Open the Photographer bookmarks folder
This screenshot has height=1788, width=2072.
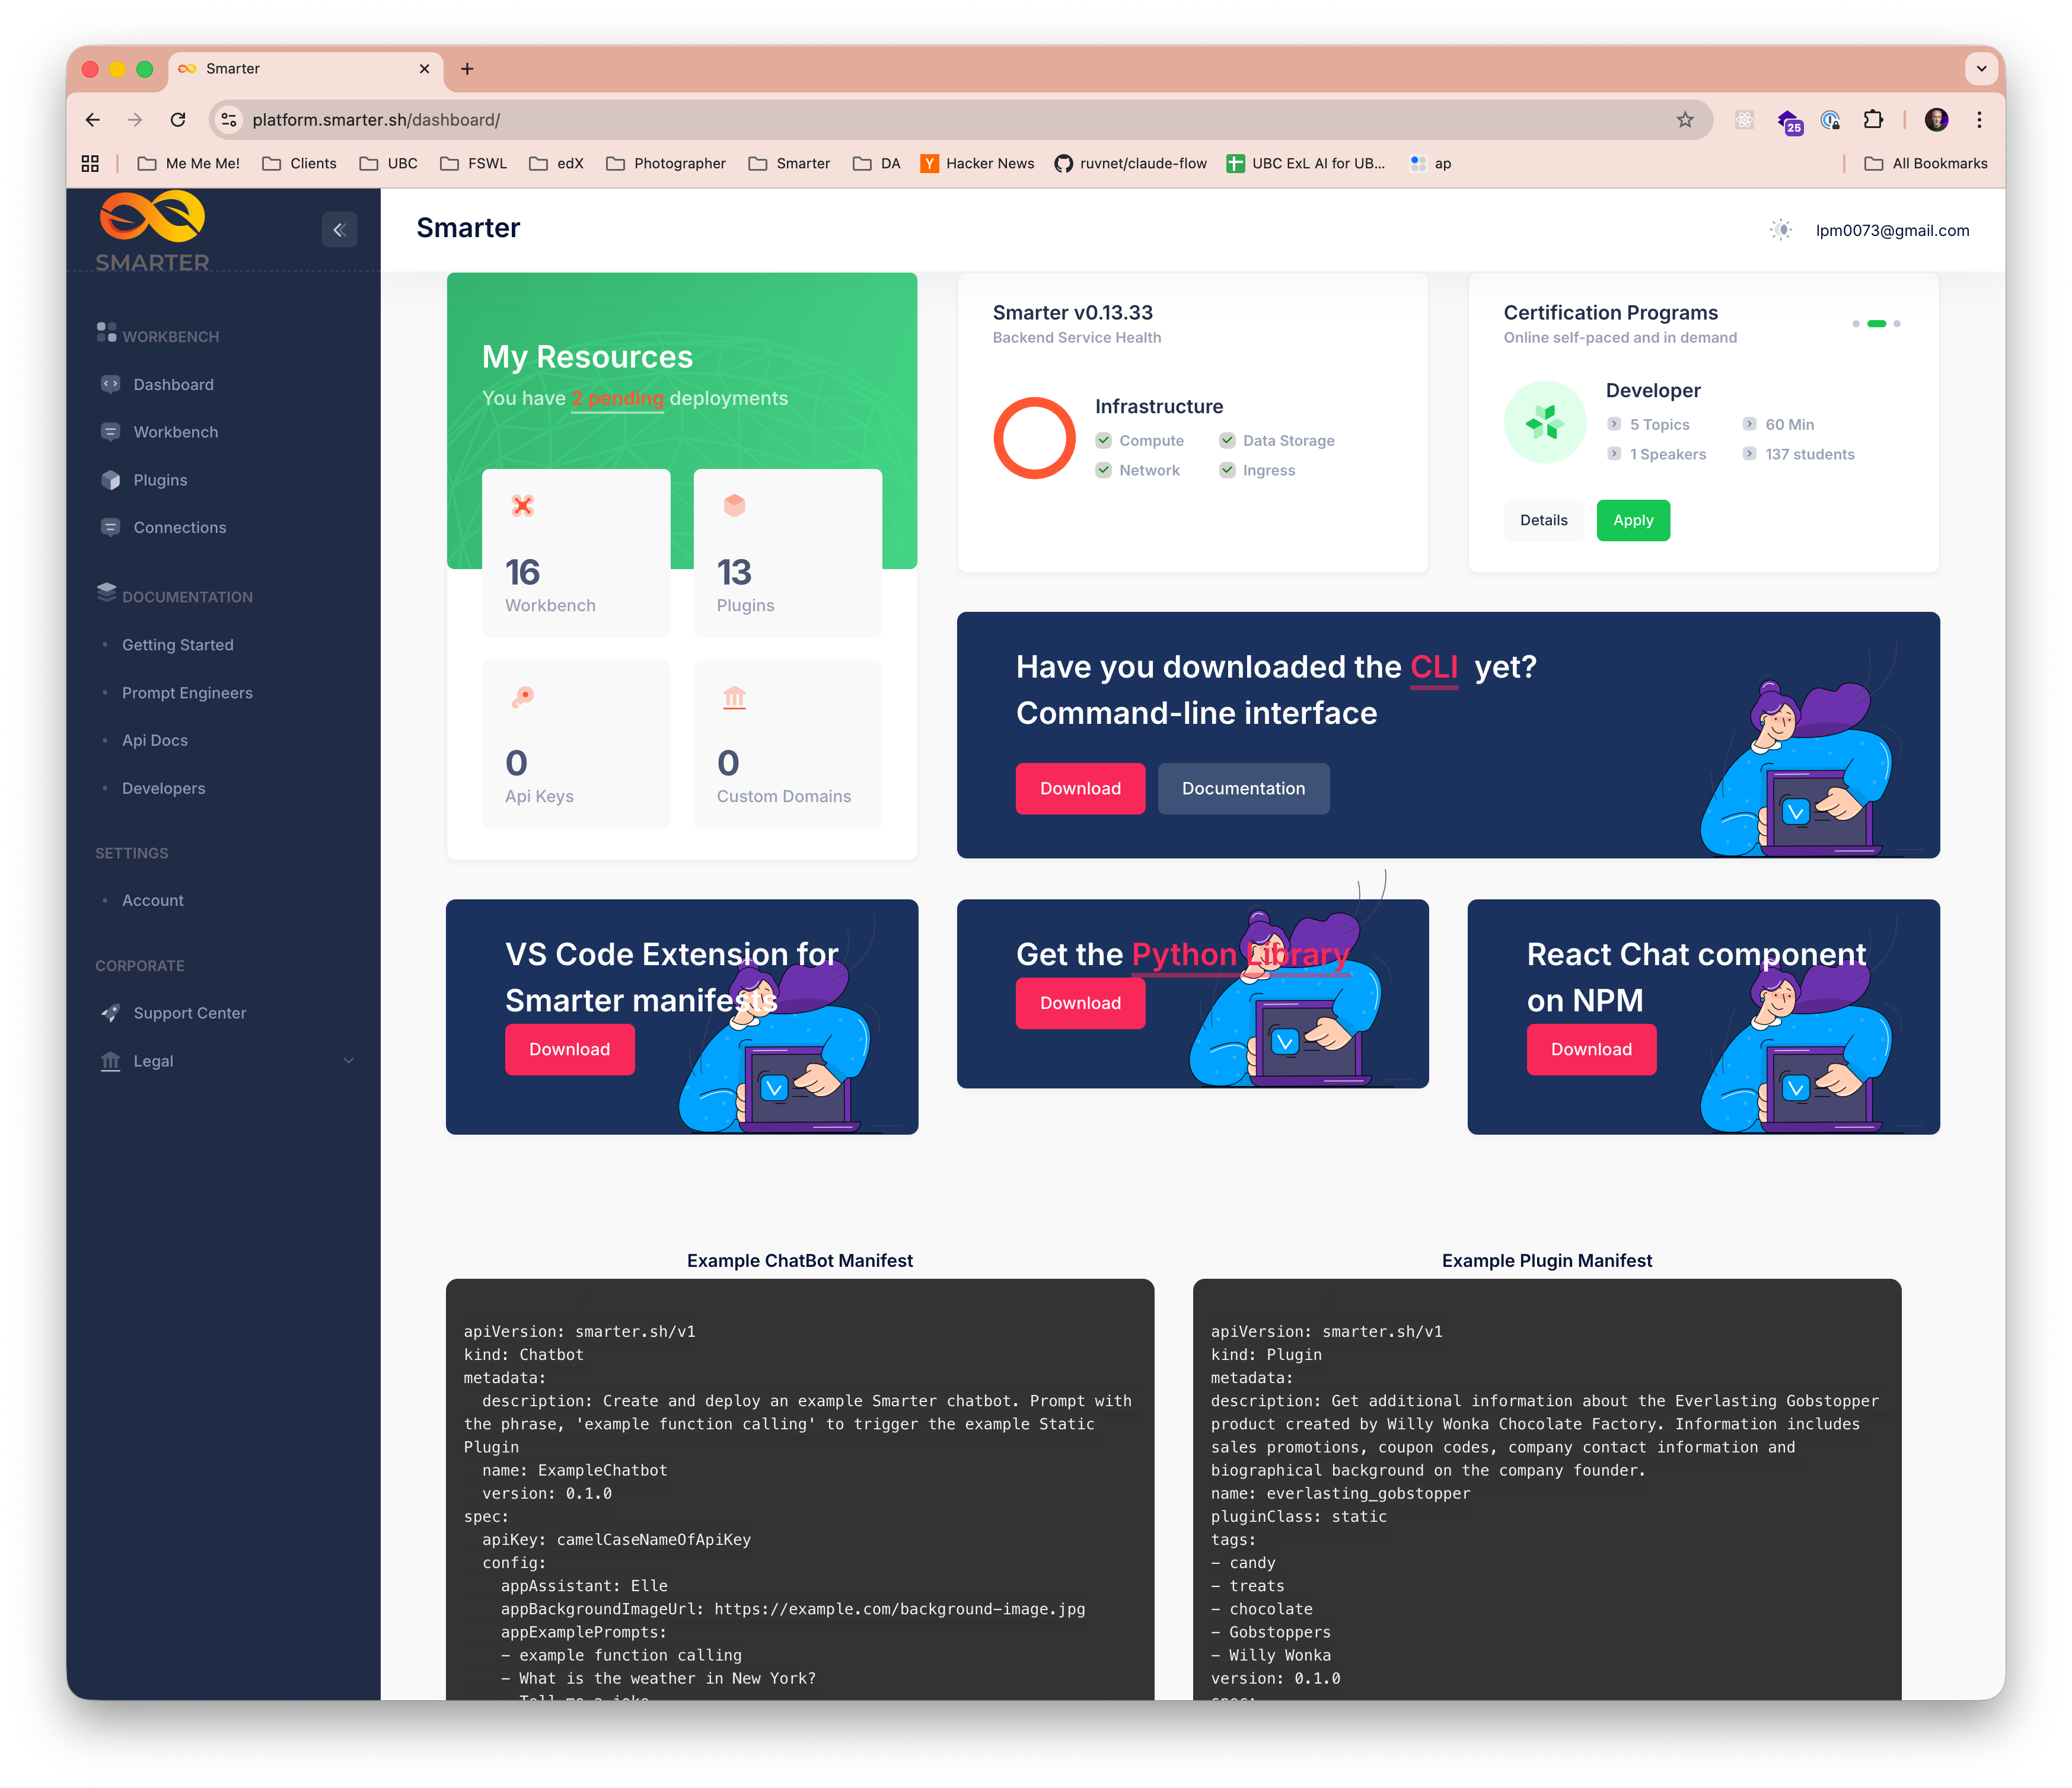coord(665,163)
